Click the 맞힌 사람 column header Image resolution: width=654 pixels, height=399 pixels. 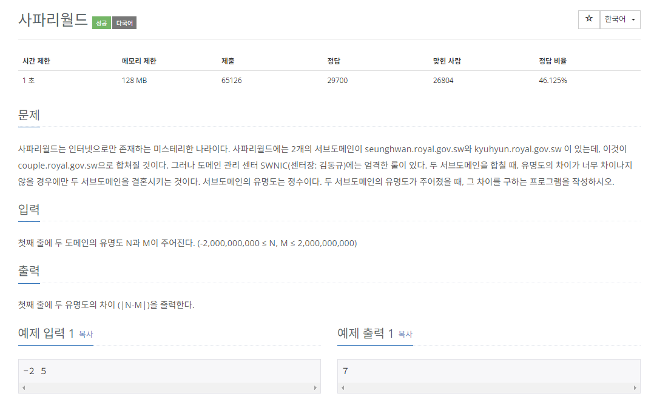pyautogui.click(x=447, y=61)
